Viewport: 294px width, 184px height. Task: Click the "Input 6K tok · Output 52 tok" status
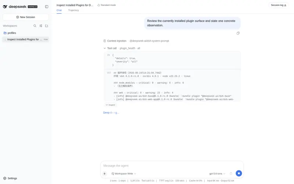(220, 181)
